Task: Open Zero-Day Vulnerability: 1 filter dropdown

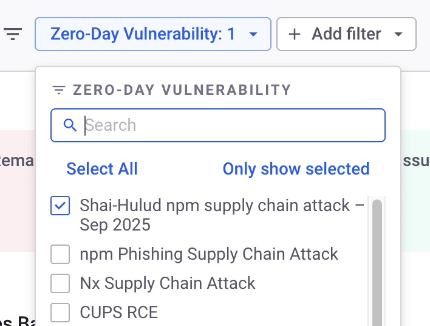Action: [153, 34]
